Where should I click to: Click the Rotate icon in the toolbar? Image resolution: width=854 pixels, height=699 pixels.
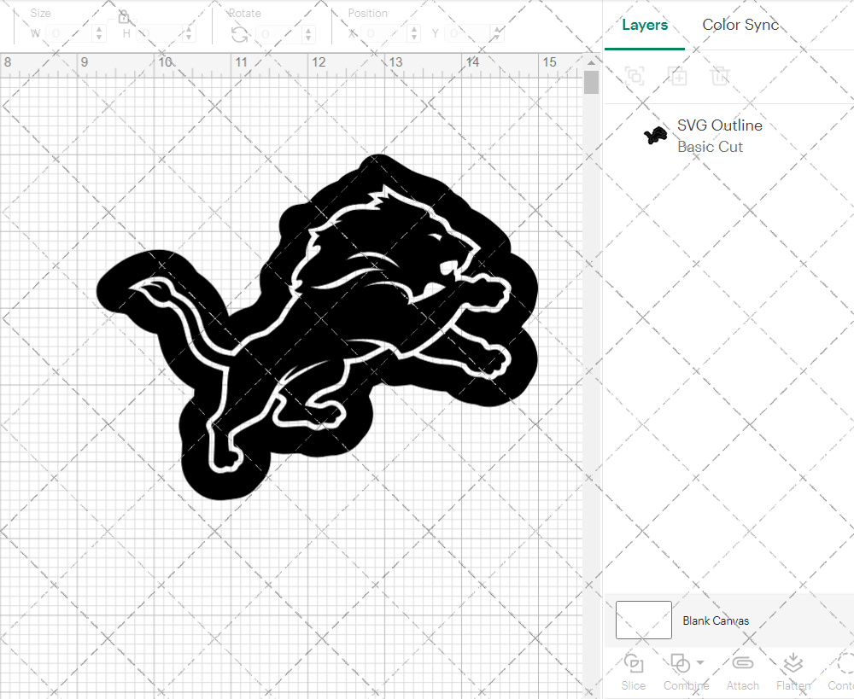pos(240,34)
